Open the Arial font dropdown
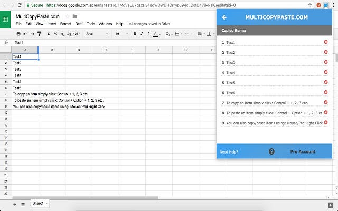The image size is (338, 211). [x=97, y=34]
